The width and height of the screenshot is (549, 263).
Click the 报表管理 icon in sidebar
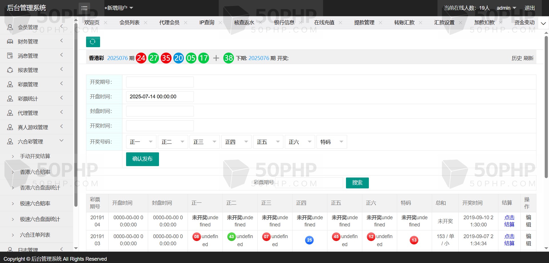tap(10, 70)
